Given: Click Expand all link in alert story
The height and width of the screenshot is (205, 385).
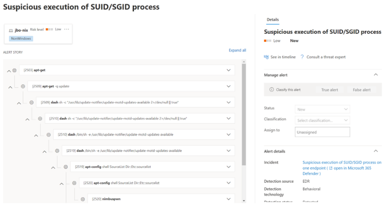Looking at the screenshot, I should 237,50.
